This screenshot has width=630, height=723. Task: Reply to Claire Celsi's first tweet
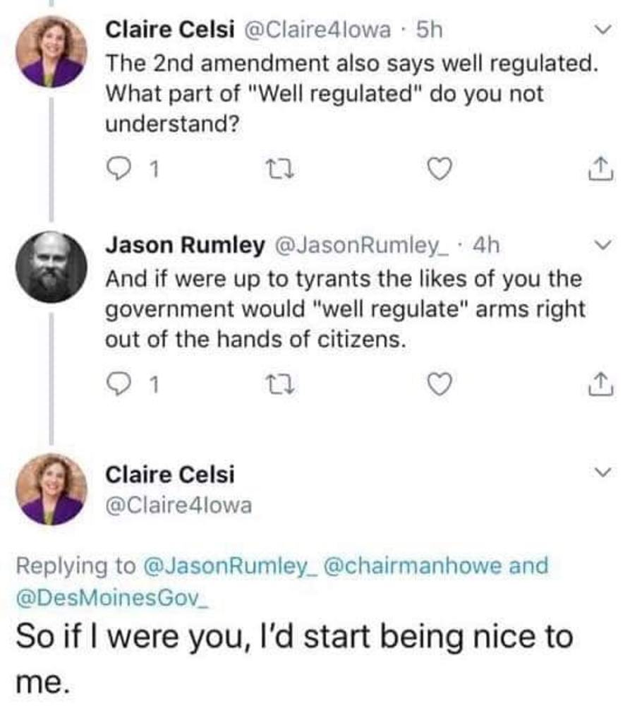[118, 169]
